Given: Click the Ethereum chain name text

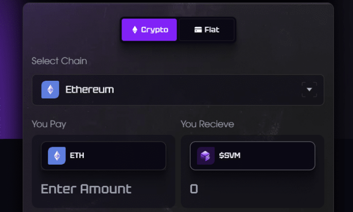Looking at the screenshot, I should (90, 90).
